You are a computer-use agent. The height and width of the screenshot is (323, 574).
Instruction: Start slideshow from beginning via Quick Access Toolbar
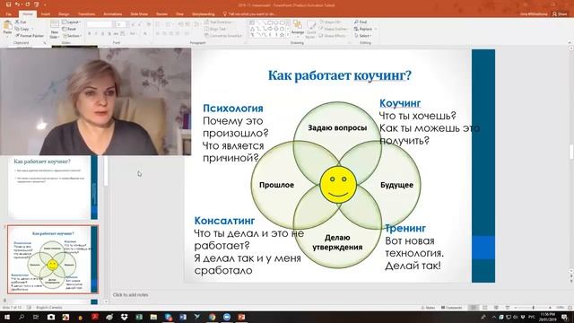pos(36,4)
